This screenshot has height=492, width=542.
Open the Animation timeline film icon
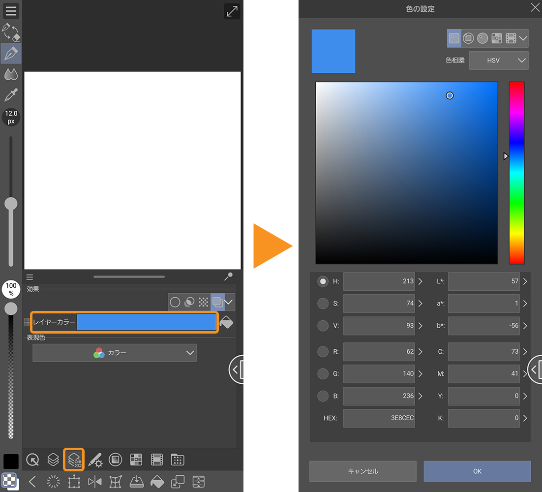[x=156, y=460]
